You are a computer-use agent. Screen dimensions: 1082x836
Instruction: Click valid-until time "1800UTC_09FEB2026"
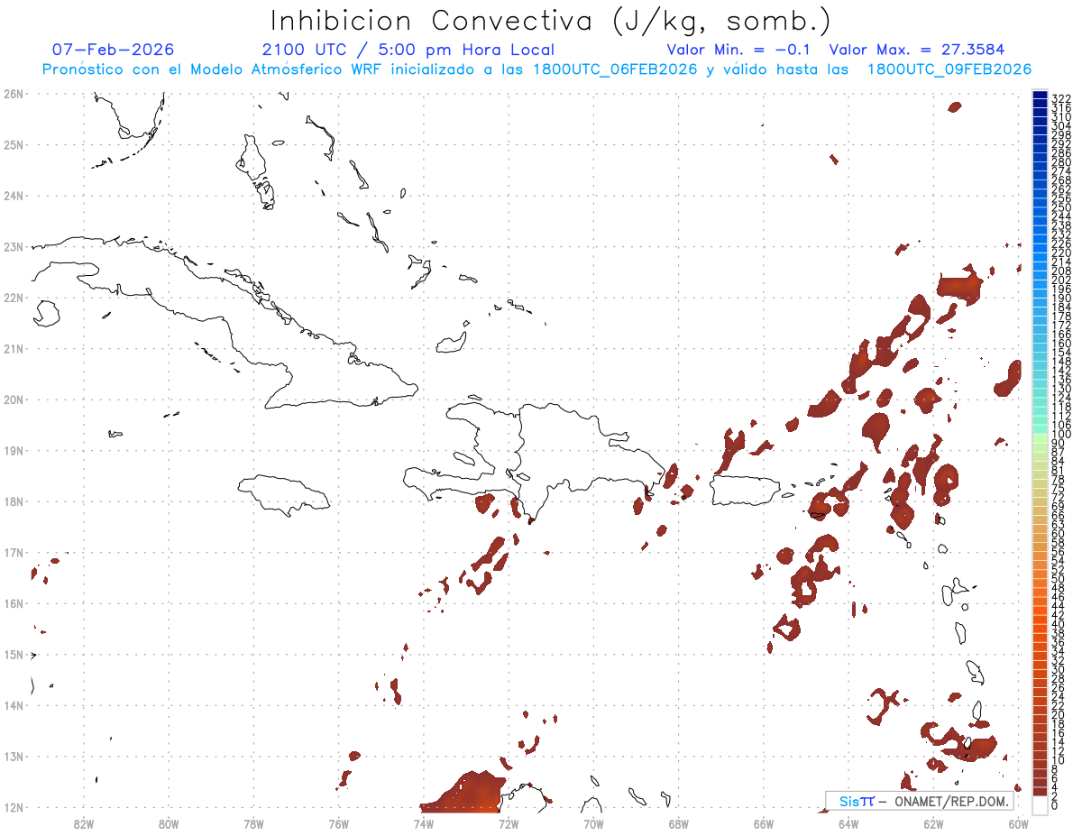[949, 69]
